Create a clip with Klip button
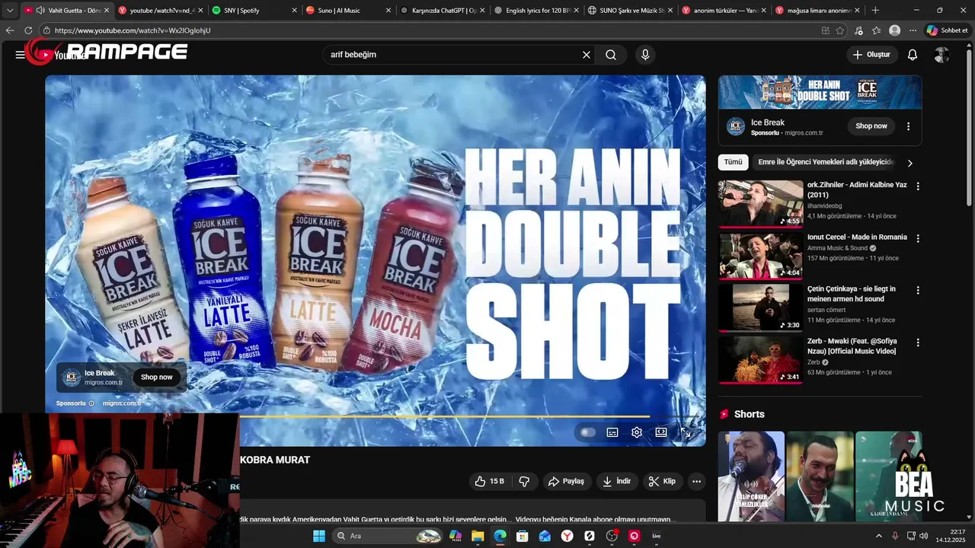Screen dimensions: 975x548 (662, 481)
